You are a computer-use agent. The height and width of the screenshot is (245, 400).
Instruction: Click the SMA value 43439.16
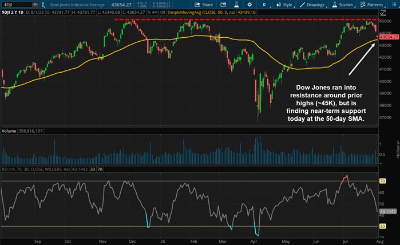click(247, 12)
